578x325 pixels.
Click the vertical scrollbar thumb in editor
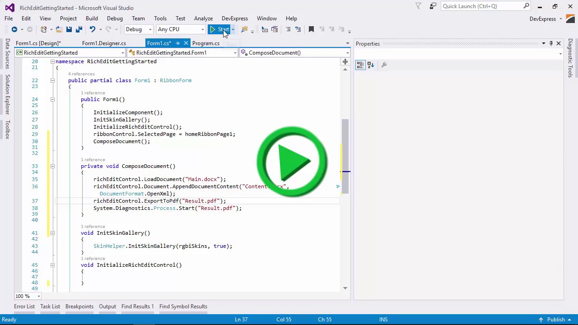[x=345, y=157]
